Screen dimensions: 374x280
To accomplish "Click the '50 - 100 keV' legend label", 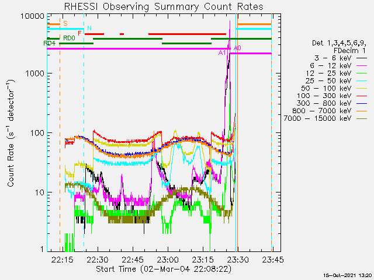I will [326, 88].
